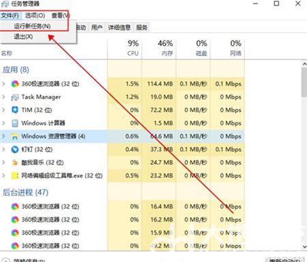The height and width of the screenshot is (262, 307).
Task: Expand the 网络编辑超级工具箱.exe entry
Action: coord(3,176)
